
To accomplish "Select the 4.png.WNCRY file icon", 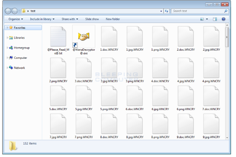I will (211, 68).
